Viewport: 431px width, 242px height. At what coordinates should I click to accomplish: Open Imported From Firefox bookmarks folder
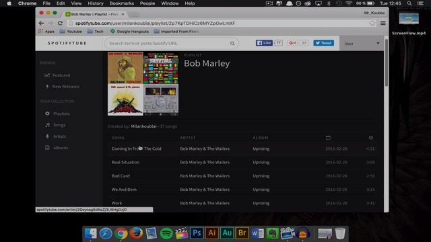(x=176, y=32)
